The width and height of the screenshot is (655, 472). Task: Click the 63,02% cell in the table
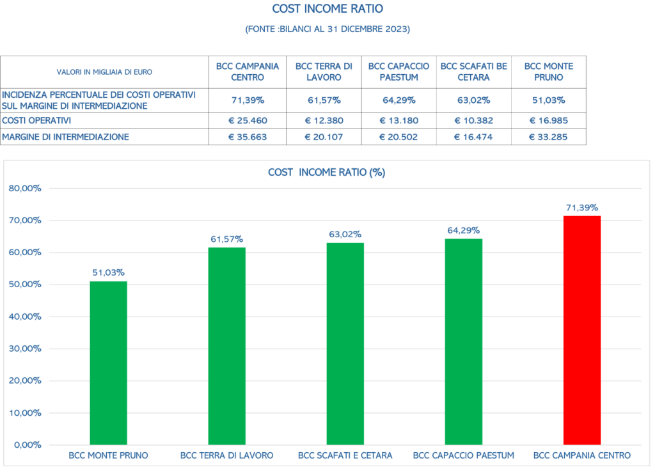coord(474,100)
